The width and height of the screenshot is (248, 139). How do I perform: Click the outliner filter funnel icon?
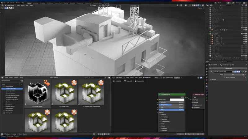tap(242, 5)
